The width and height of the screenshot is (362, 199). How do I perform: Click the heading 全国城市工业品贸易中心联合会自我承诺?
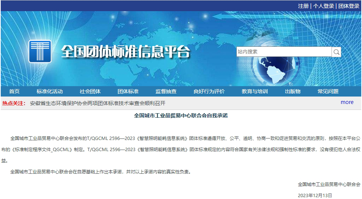pyautogui.click(x=181, y=115)
